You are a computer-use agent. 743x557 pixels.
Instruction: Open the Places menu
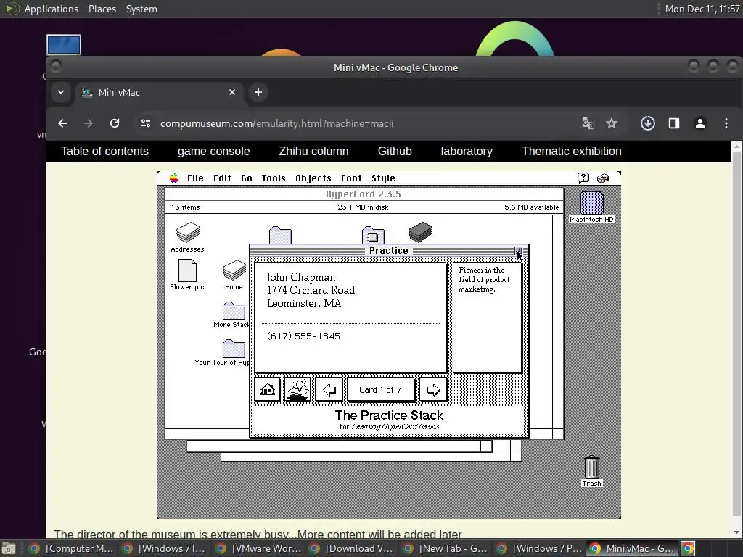coord(102,9)
